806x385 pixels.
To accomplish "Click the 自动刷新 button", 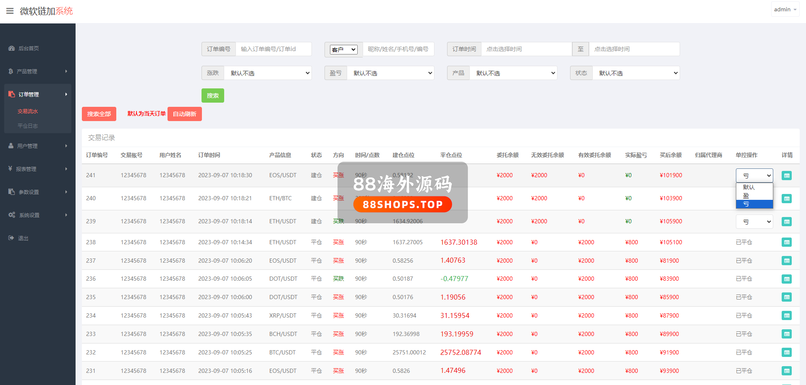I will pyautogui.click(x=184, y=114).
